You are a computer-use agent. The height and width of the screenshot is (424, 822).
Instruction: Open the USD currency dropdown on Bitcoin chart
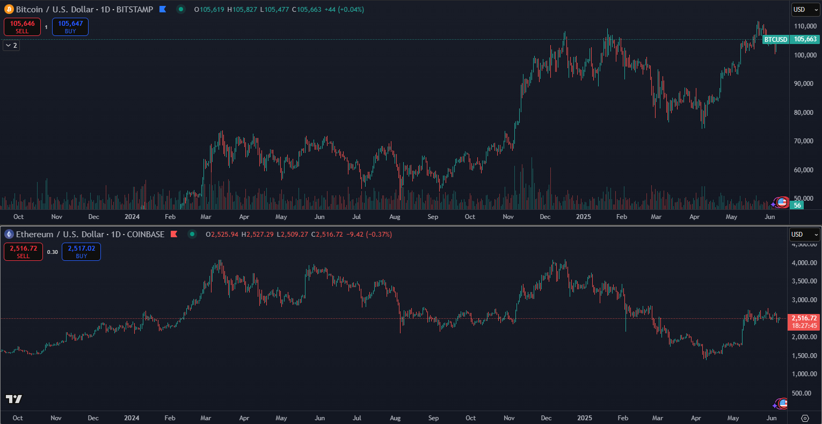tap(806, 9)
